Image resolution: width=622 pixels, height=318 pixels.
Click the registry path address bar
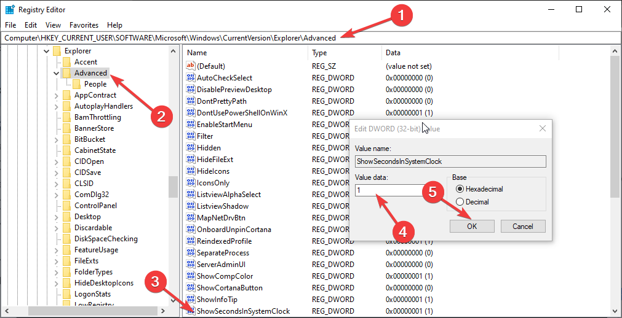click(311, 38)
